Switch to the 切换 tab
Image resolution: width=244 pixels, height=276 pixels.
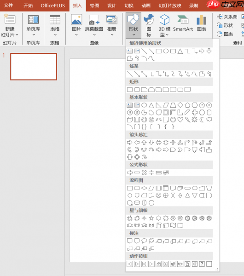pos(129,6)
